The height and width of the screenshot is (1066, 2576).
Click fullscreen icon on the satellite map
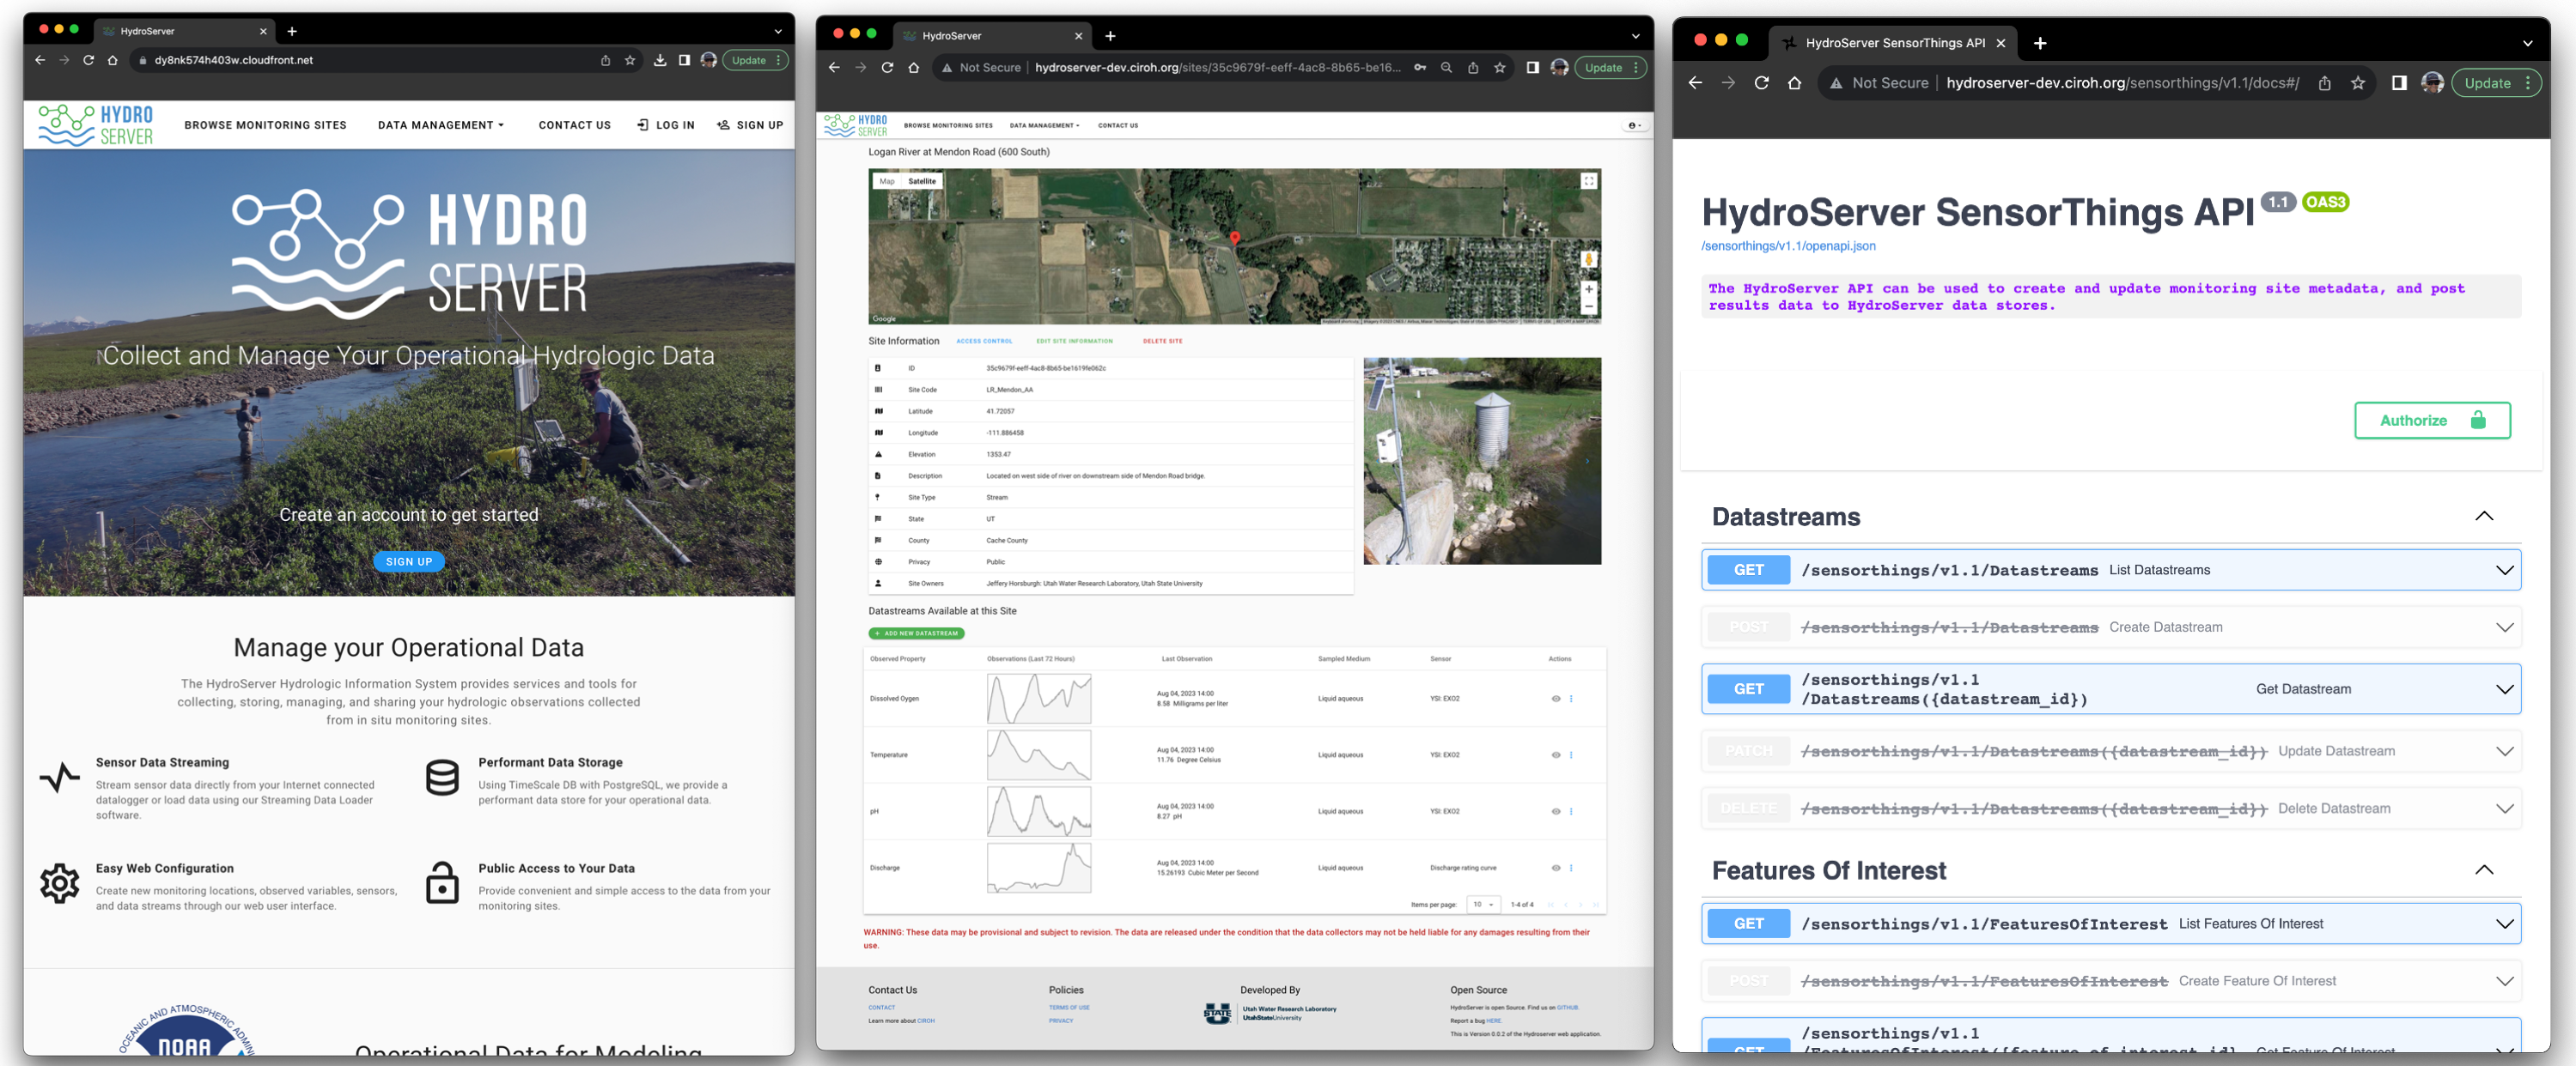click(1588, 182)
